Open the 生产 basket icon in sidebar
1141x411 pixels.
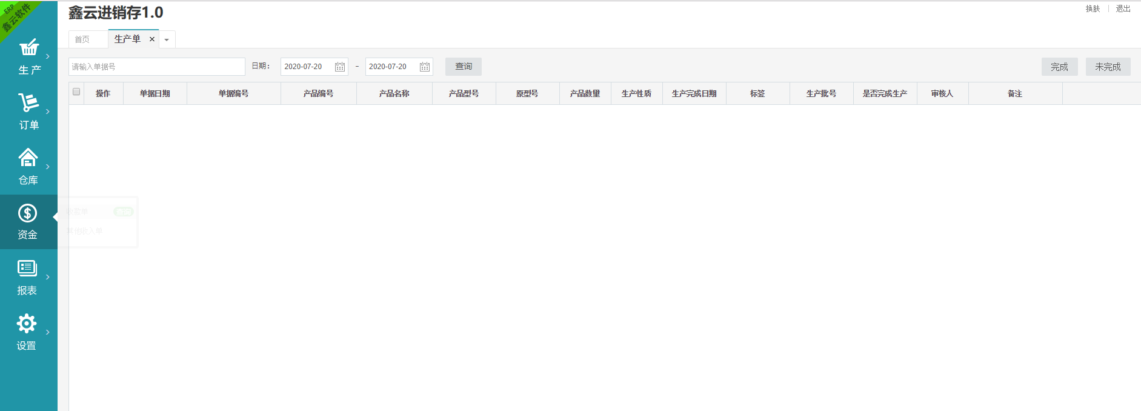click(x=28, y=47)
